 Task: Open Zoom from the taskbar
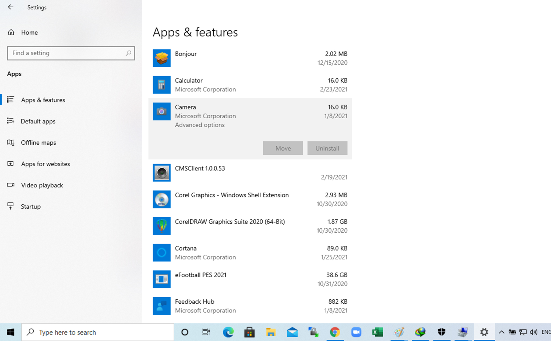(x=356, y=332)
